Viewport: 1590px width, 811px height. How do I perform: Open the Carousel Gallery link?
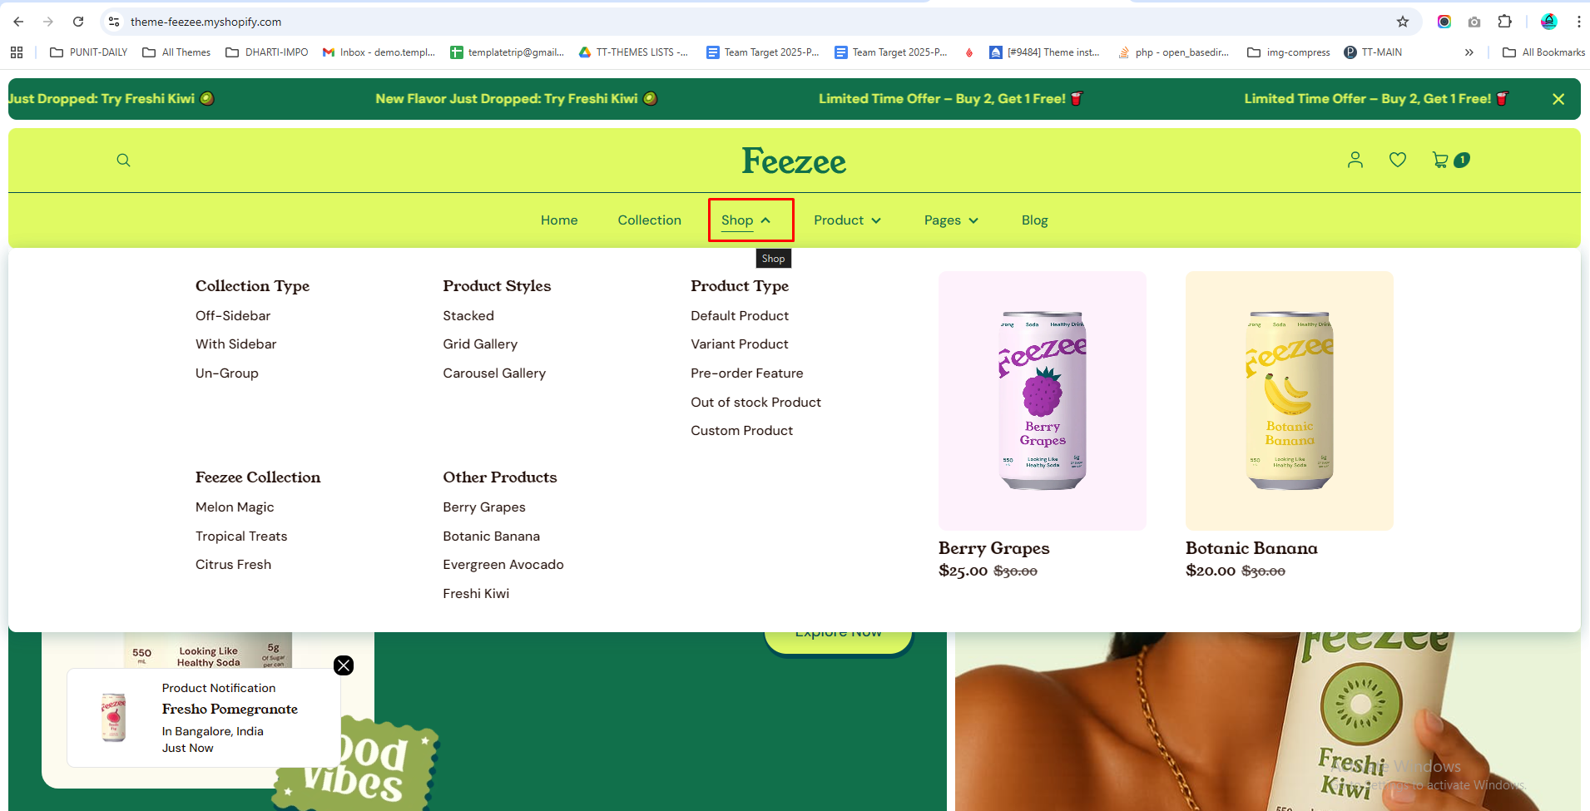[494, 373]
